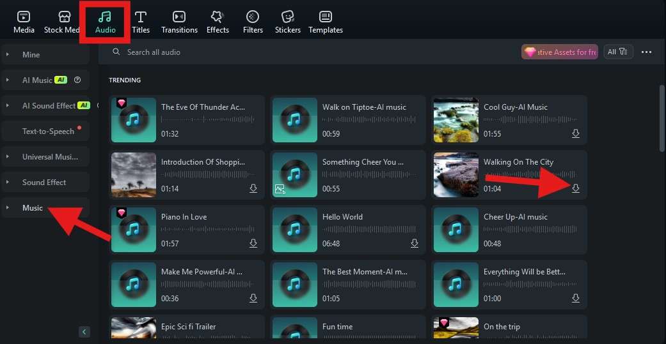Select the Audio tab
This screenshot has height=344, width=666.
[105, 22]
